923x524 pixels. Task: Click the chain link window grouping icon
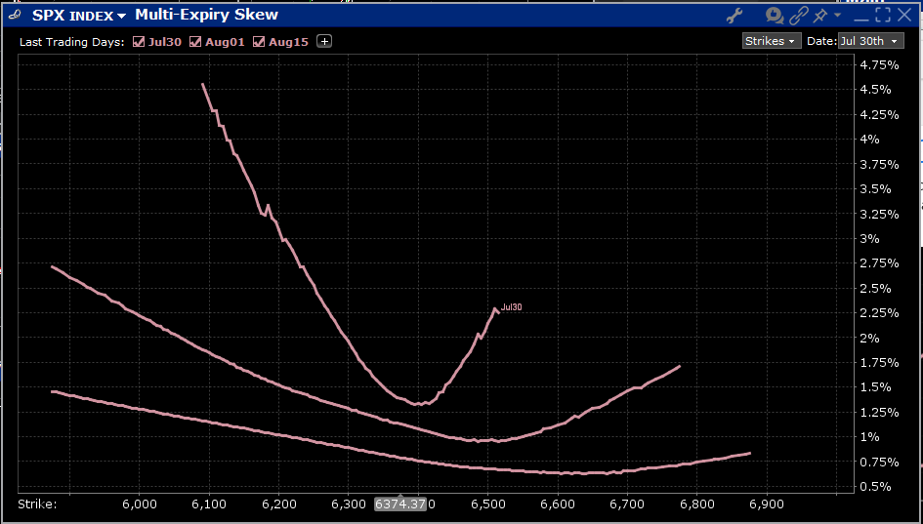coord(799,15)
